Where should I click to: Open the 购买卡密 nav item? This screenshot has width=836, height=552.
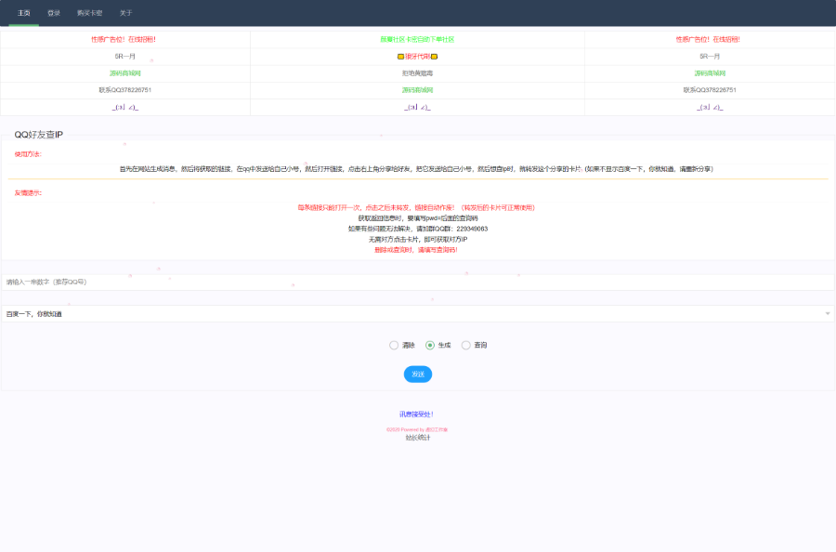click(90, 13)
